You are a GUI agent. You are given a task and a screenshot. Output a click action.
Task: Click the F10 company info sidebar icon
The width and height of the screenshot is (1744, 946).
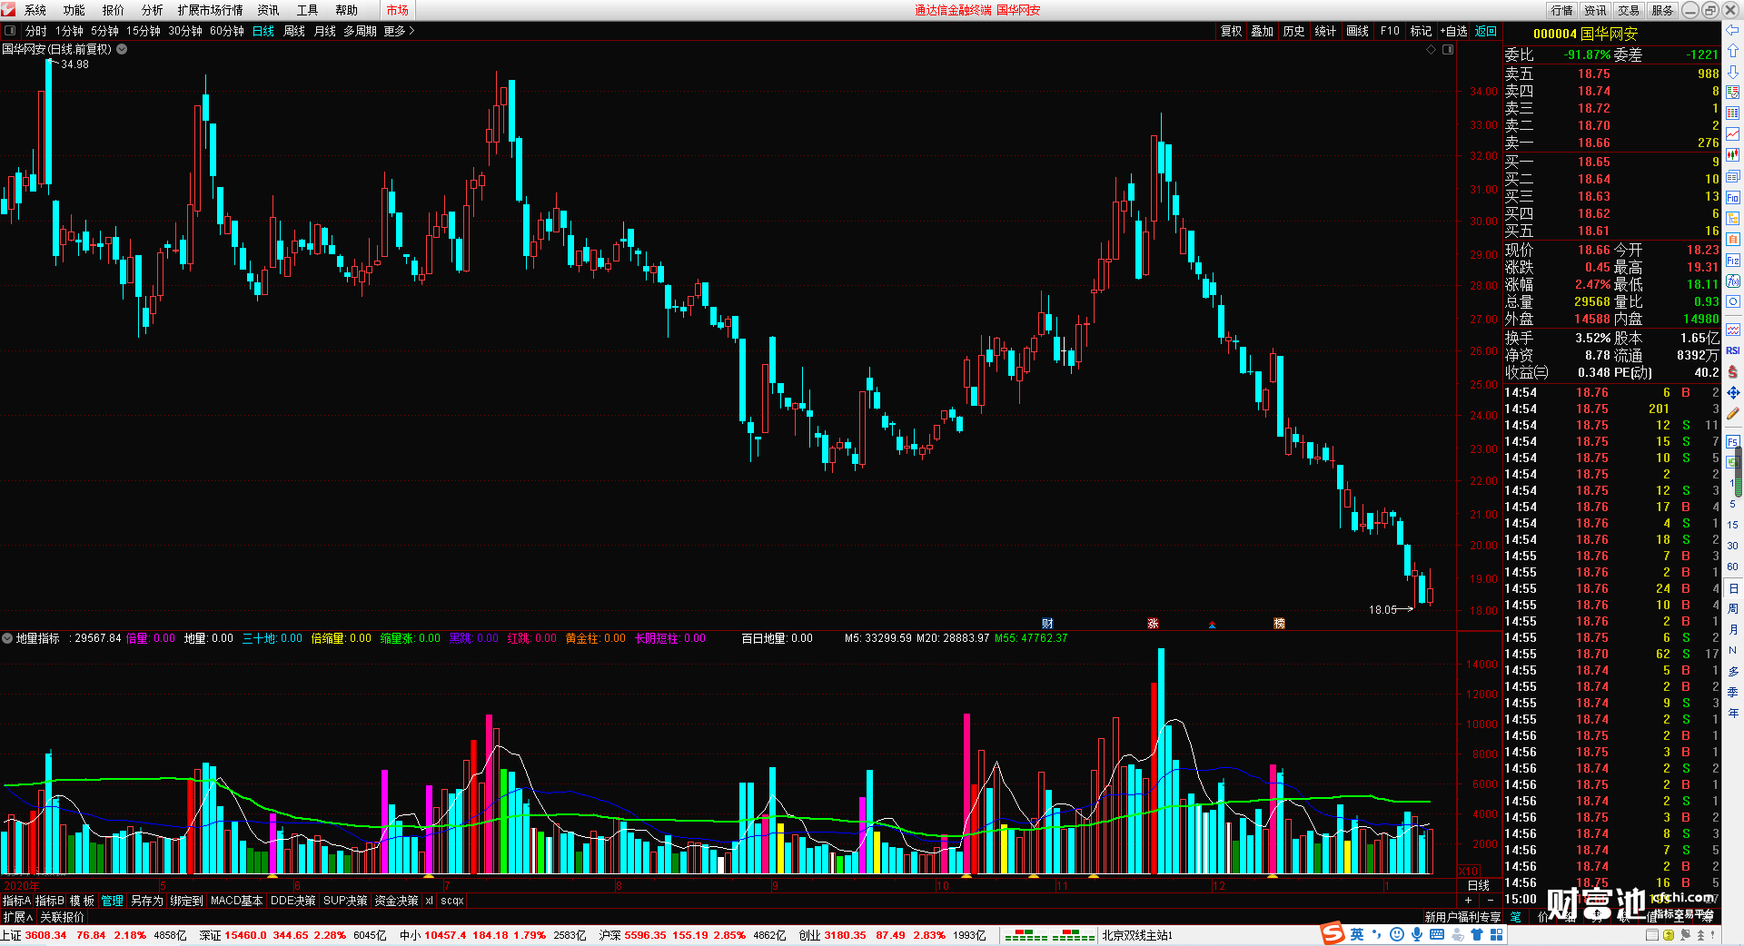[x=1732, y=197]
